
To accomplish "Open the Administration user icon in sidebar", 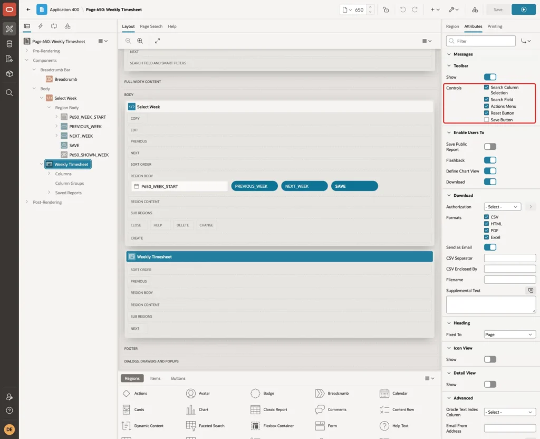I will point(9,397).
